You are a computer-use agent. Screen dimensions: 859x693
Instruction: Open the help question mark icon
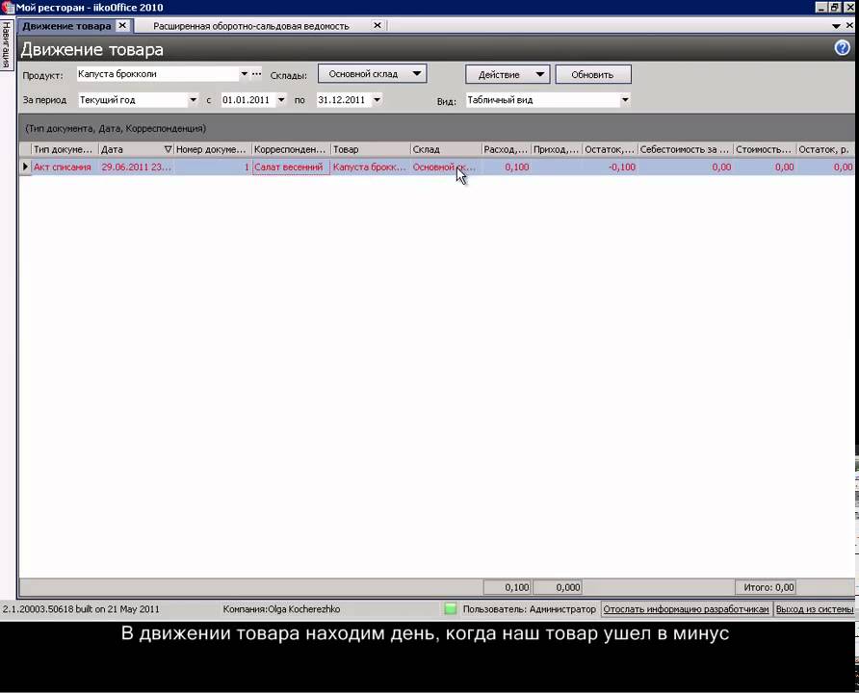[842, 48]
